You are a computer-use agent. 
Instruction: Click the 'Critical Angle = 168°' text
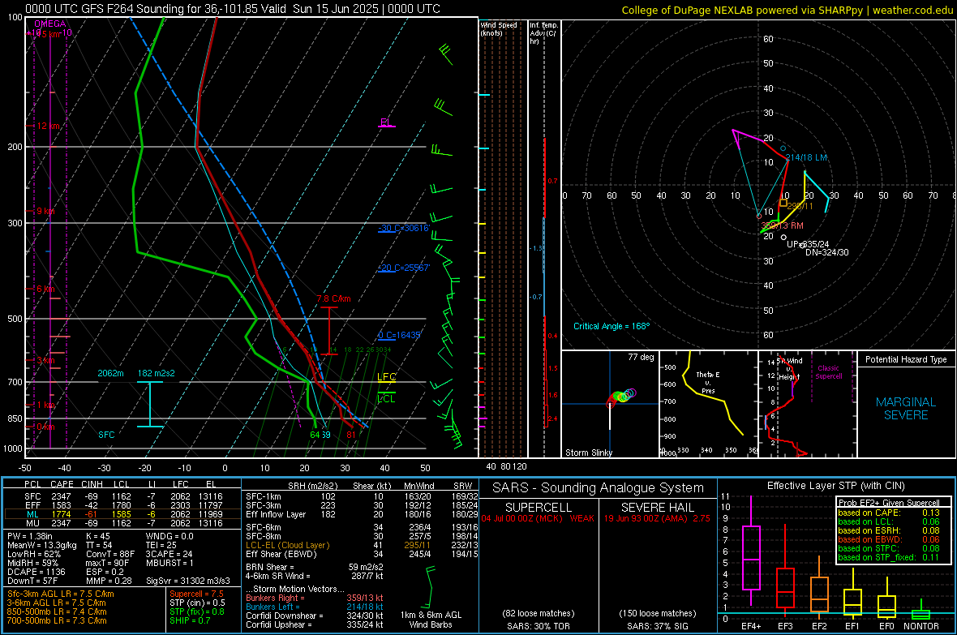(612, 326)
